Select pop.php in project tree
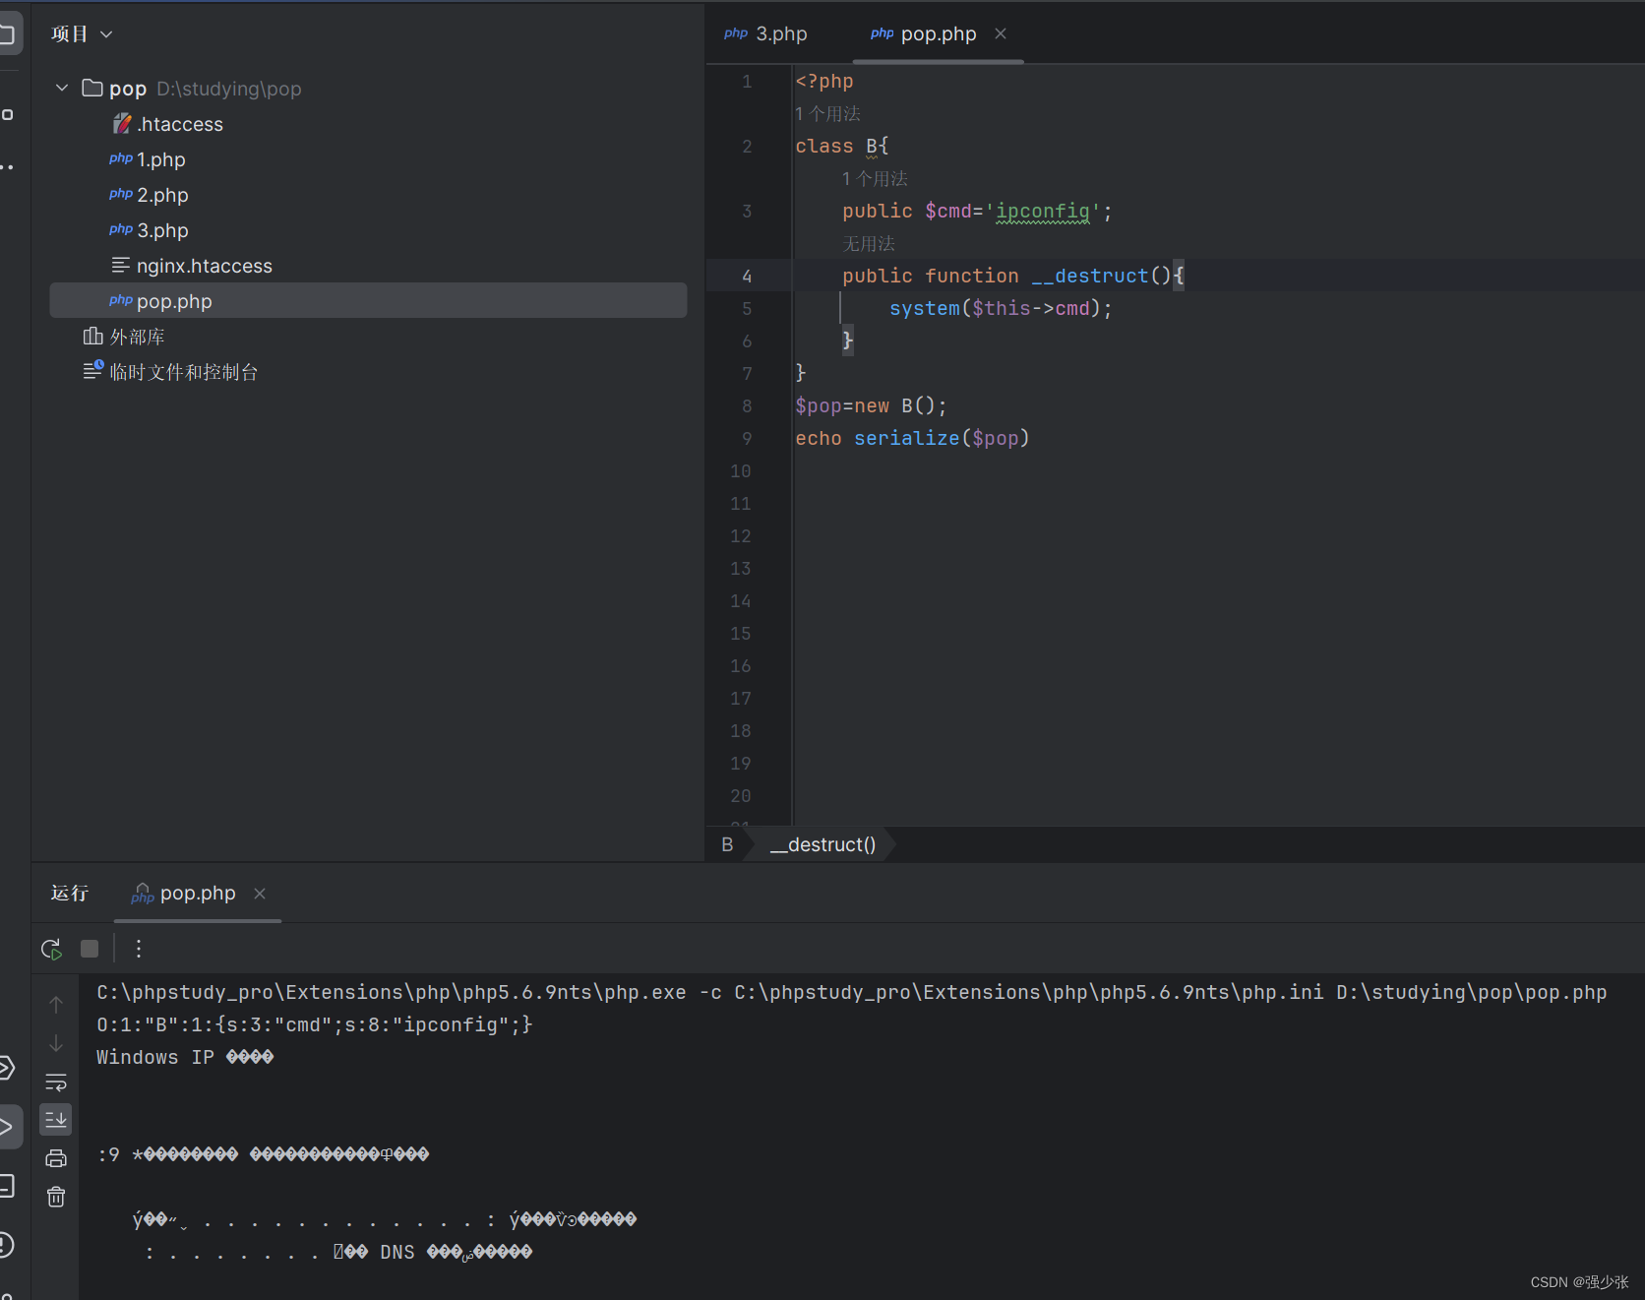The height and width of the screenshot is (1300, 1645). tap(368, 301)
